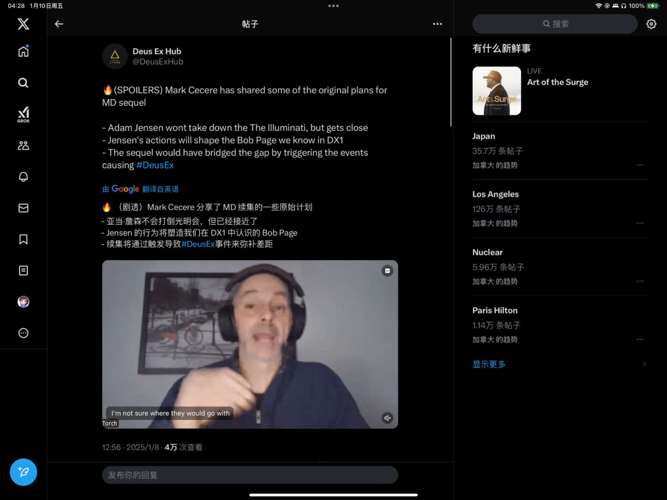
Task: Launch Grok from the sidebar
Action: pyautogui.click(x=23, y=114)
